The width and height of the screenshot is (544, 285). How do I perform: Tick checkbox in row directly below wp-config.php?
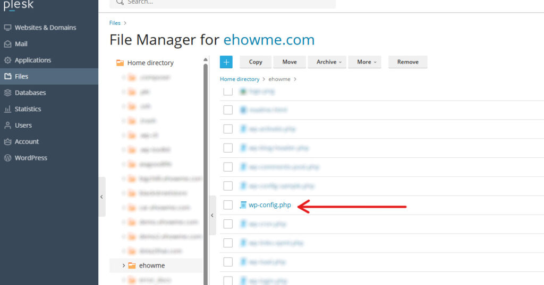228,224
